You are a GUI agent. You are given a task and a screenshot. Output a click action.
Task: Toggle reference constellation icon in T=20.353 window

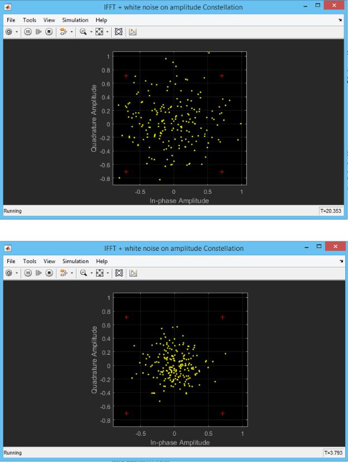point(118,32)
